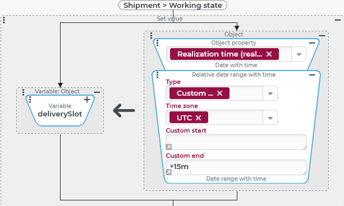The width and height of the screenshot is (344, 206).
Task: Collapse Relative date range with time block
Action: [x=312, y=75]
